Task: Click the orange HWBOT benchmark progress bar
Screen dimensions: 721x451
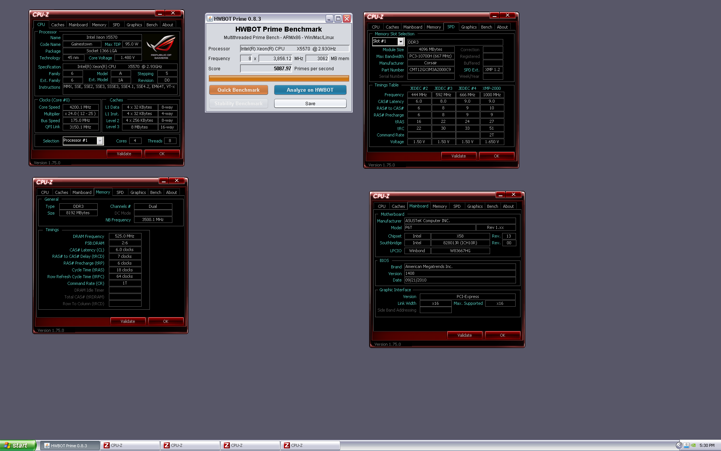Action: coord(279,79)
